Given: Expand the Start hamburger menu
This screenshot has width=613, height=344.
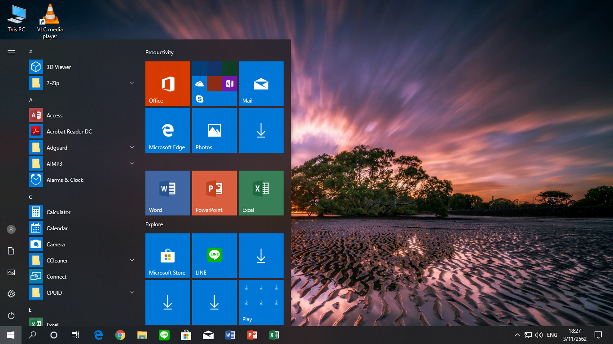Looking at the screenshot, I should [x=11, y=52].
